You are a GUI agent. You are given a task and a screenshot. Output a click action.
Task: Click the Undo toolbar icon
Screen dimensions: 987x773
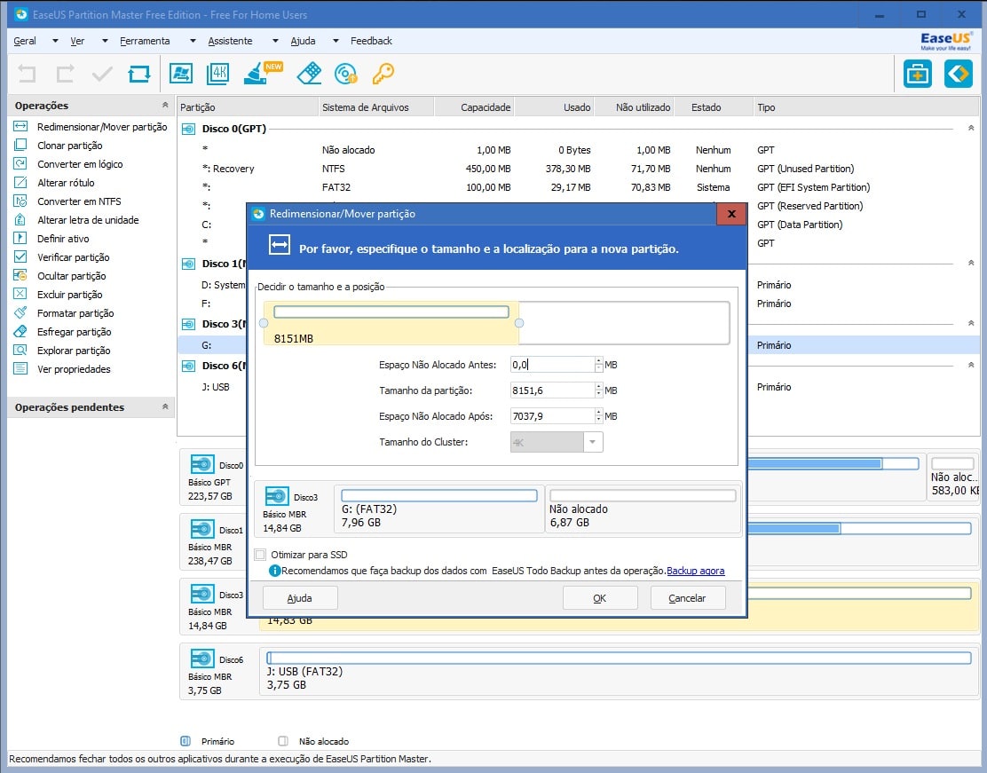pyautogui.click(x=27, y=74)
